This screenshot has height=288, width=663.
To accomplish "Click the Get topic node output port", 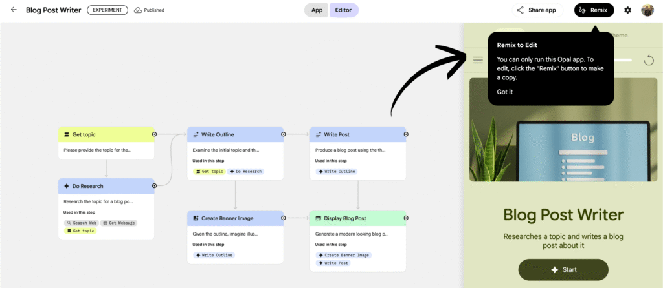I will tap(154, 134).
